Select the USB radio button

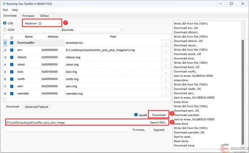5,23
